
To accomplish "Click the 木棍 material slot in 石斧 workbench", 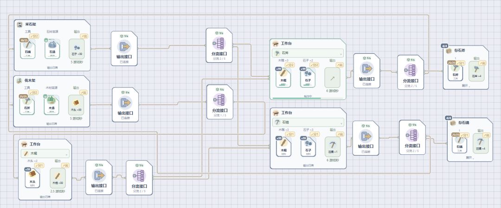I will click(283, 77).
